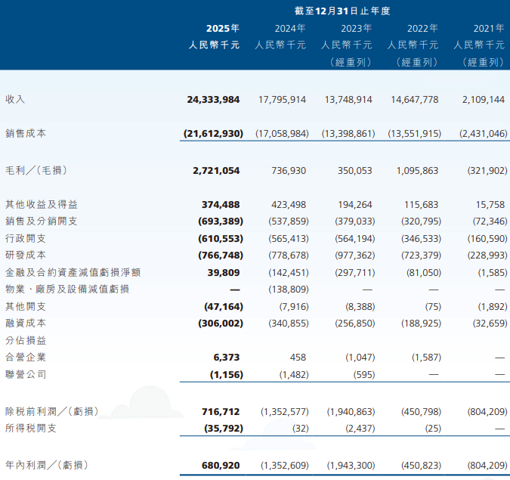This screenshot has height=480, width=510.
Task: Select the 銷售成本 row label
Action: 26,133
